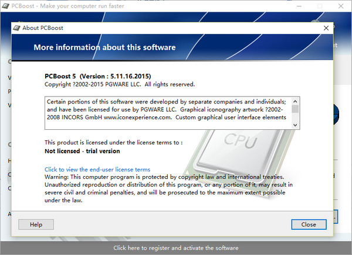352x255 pixels.
Task: Click the credits text box scrollbar thumb
Action: pos(295,109)
